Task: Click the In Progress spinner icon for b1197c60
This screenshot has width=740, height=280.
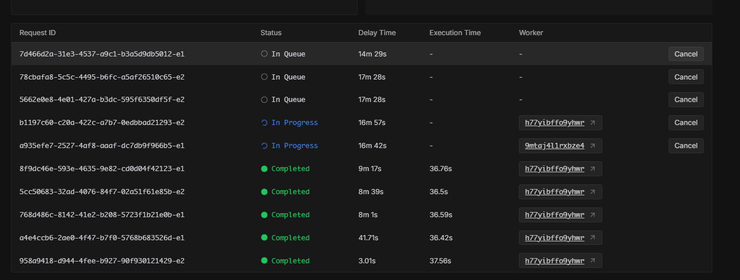Action: coord(264,123)
